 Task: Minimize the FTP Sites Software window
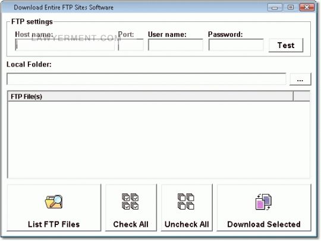click(275, 8)
